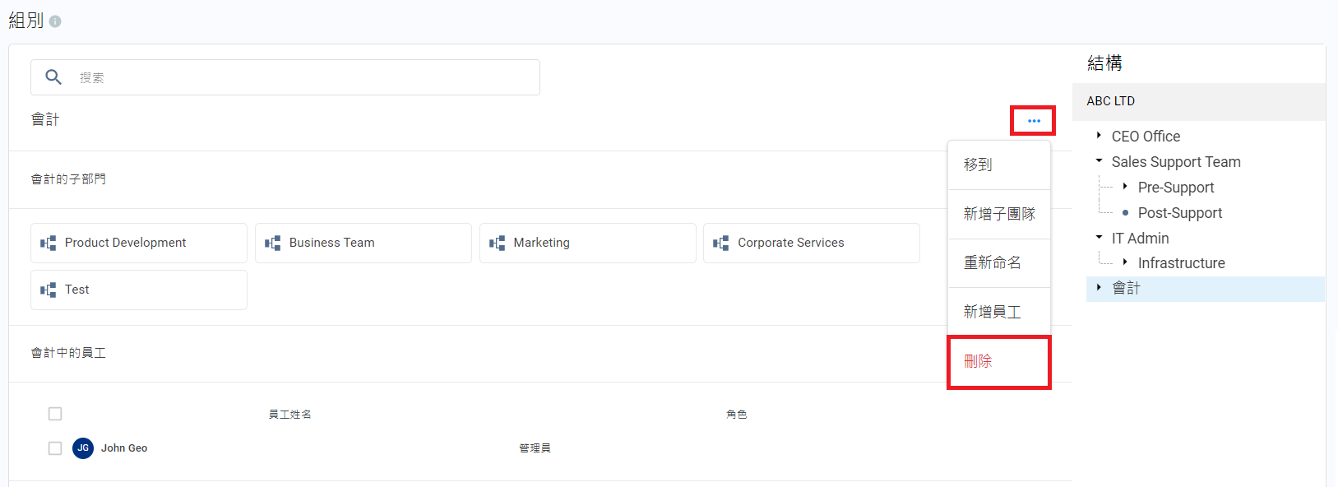Select 刪除 in the context menu
Viewport: 1338px width, 487px height.
(978, 361)
